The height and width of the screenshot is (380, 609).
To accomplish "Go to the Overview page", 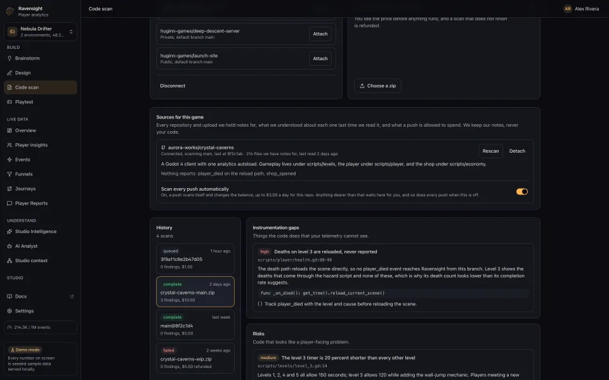I will pyautogui.click(x=41, y=130).
